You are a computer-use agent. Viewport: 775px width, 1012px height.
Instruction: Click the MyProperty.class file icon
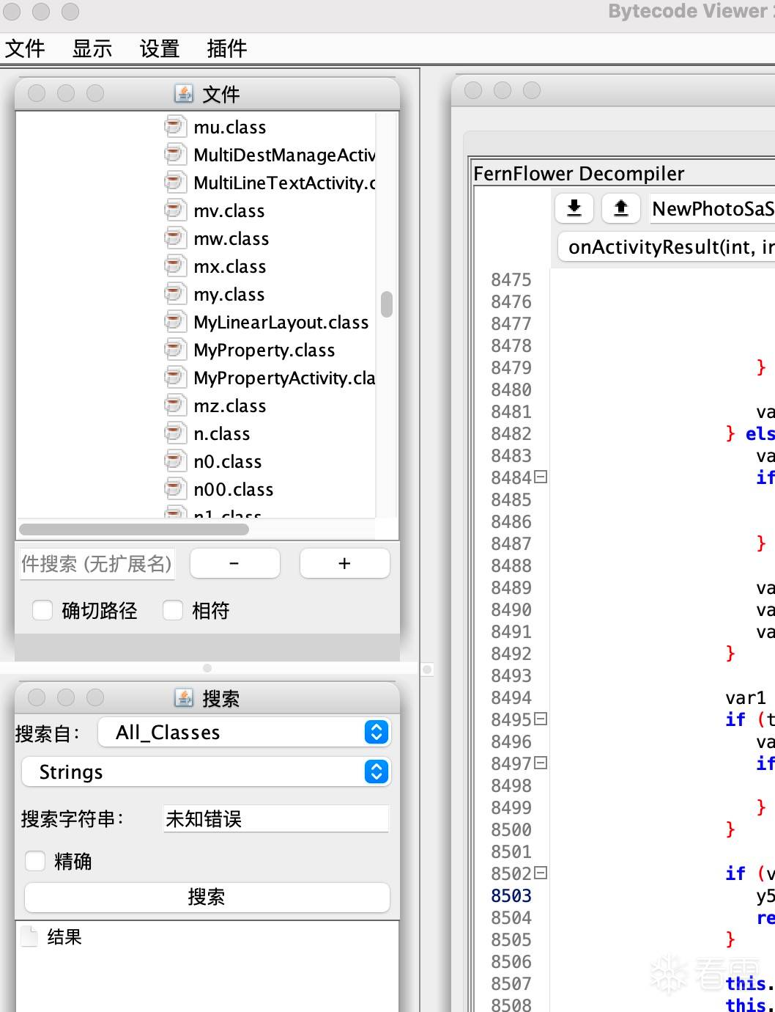click(174, 350)
